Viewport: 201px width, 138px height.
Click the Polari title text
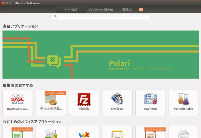tap(119, 63)
